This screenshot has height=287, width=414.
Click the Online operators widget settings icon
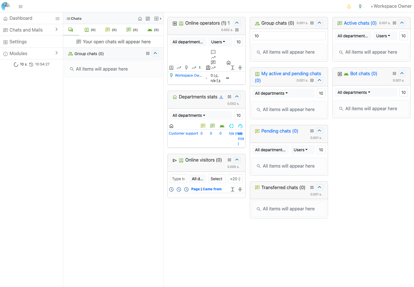pos(175,24)
